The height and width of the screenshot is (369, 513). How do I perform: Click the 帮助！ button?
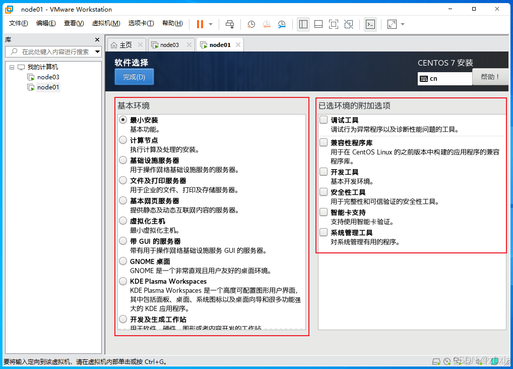click(490, 77)
